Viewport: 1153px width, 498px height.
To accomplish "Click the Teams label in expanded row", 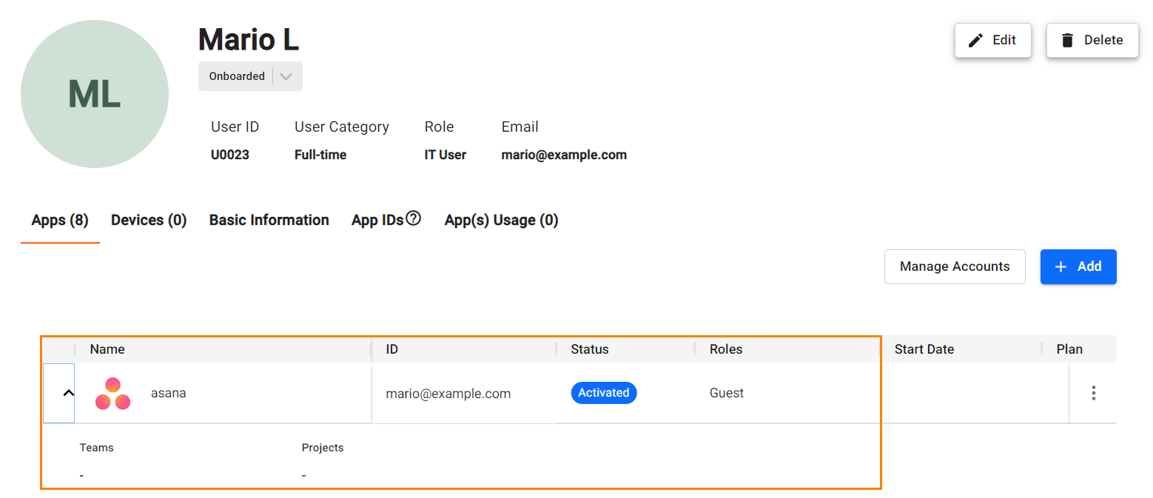I will coord(97,448).
